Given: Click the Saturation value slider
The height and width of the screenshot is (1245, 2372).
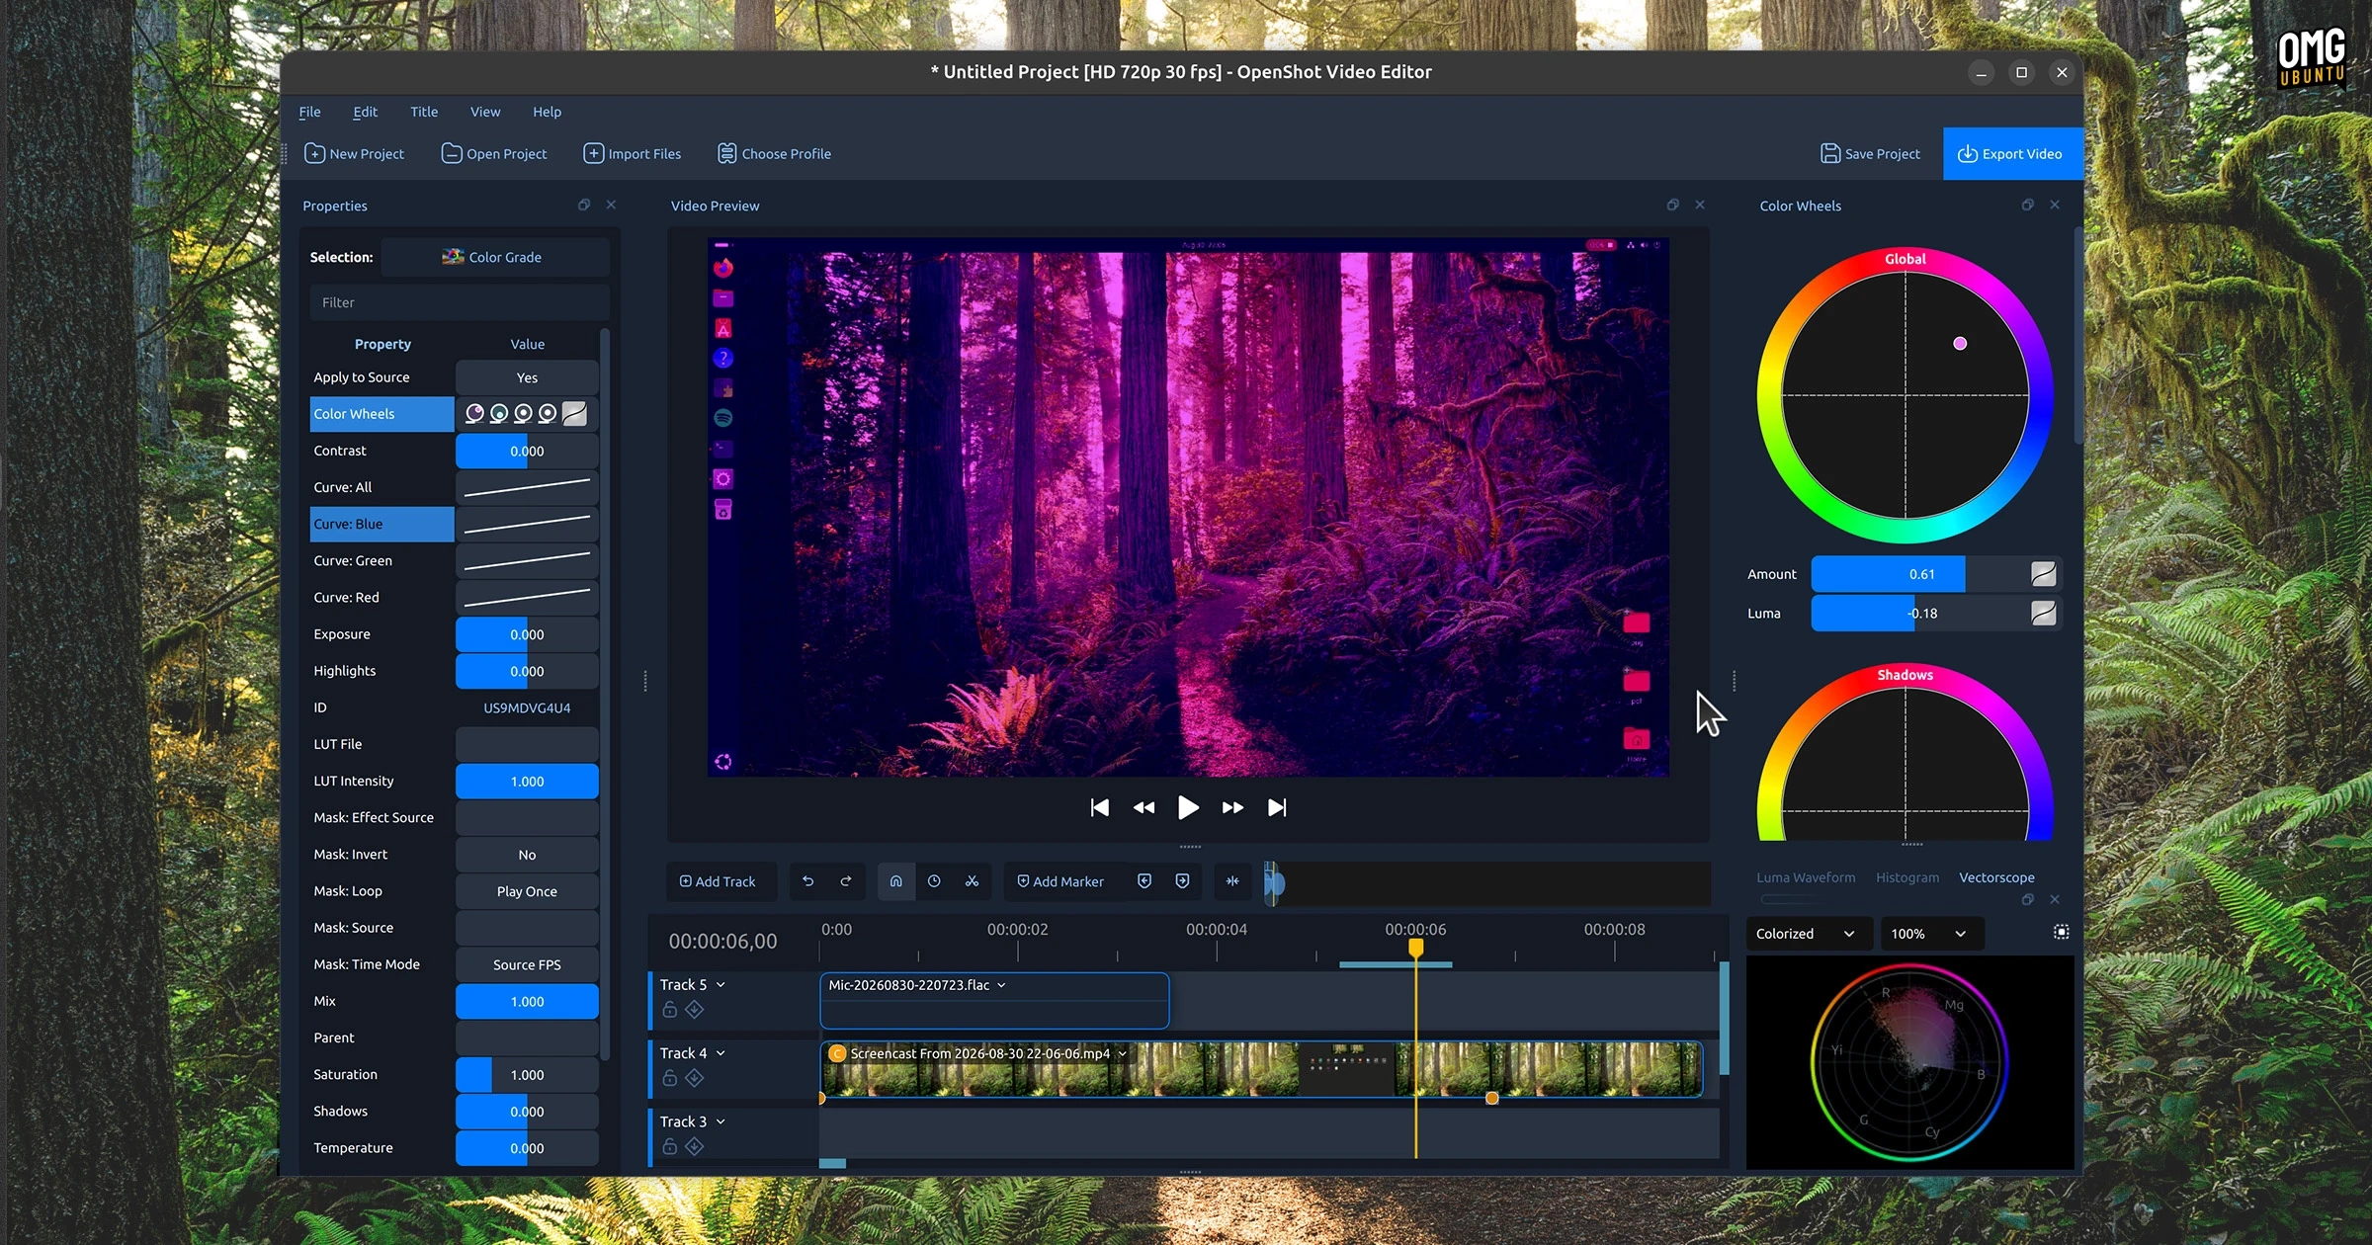Looking at the screenshot, I should pos(527,1074).
